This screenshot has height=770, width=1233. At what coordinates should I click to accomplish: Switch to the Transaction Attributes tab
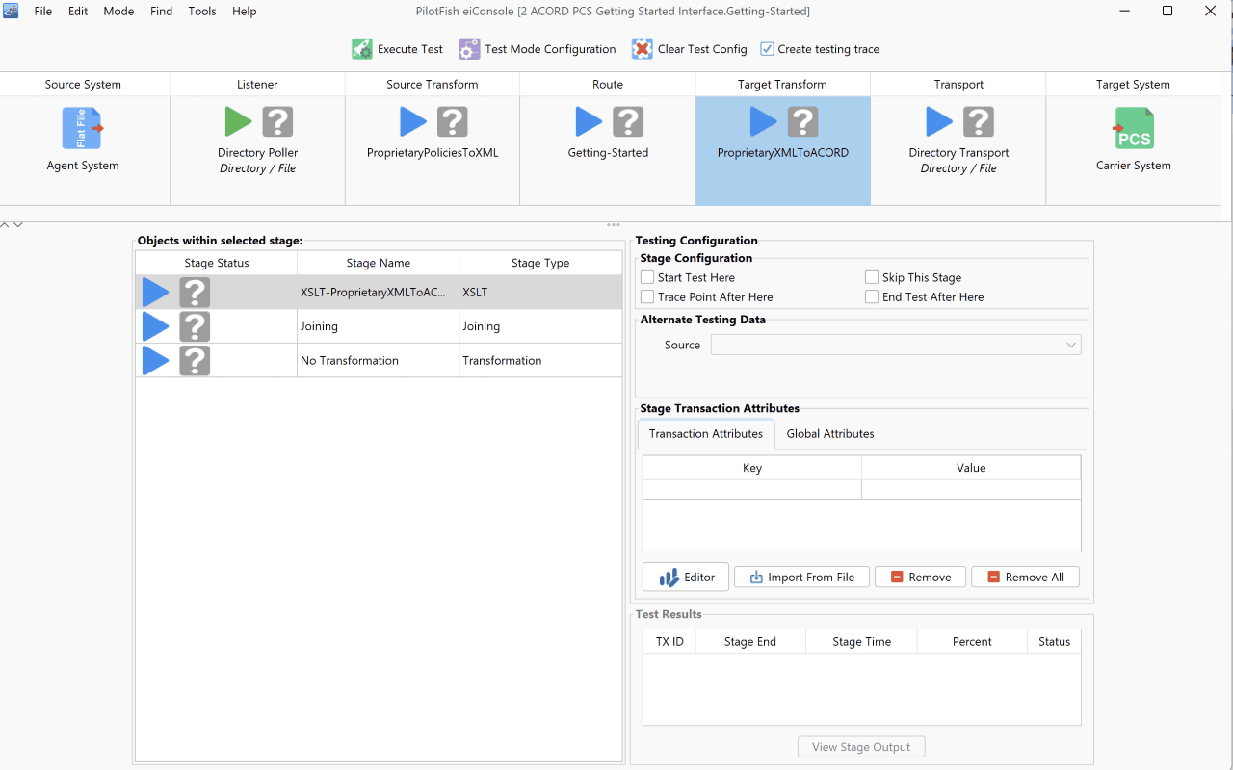(x=706, y=434)
